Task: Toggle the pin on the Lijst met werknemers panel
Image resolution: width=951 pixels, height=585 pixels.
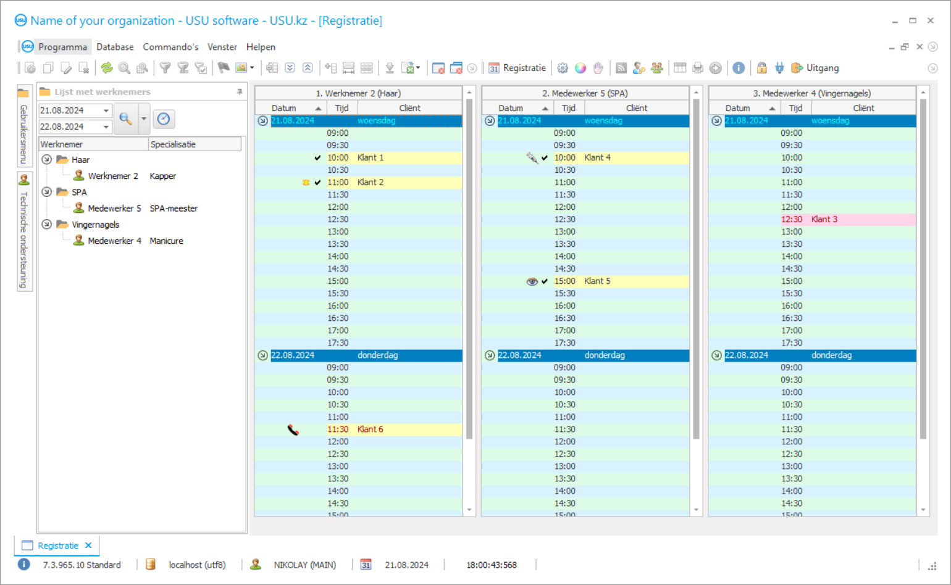Action: (x=240, y=92)
